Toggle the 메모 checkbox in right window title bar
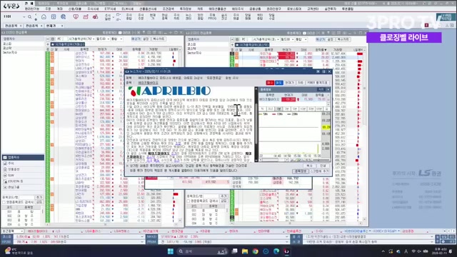Screen dimensions: 457x257 (305, 34)
